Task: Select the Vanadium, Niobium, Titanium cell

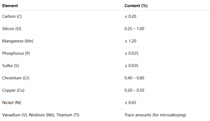Action: pyautogui.click(x=41, y=115)
